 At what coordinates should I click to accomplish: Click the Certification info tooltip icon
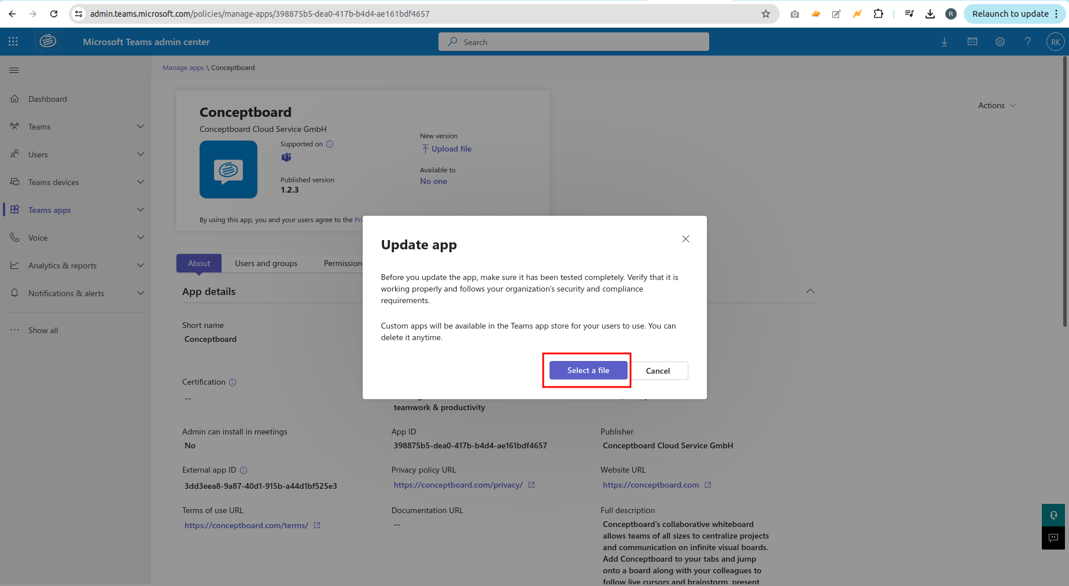[233, 382]
